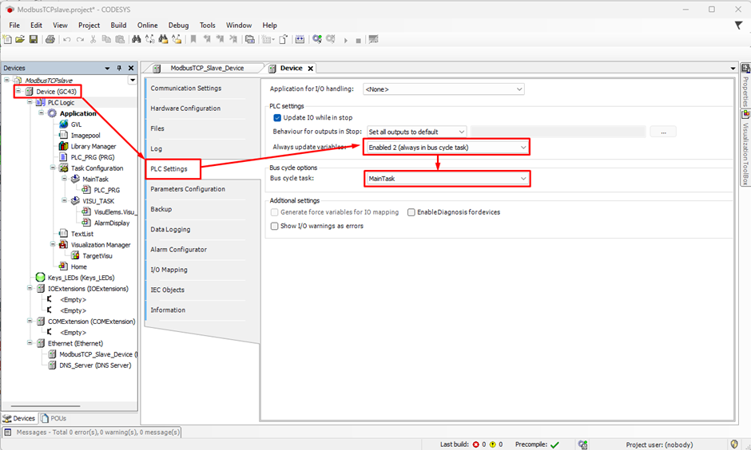Open the Data Logging page

tap(170, 230)
